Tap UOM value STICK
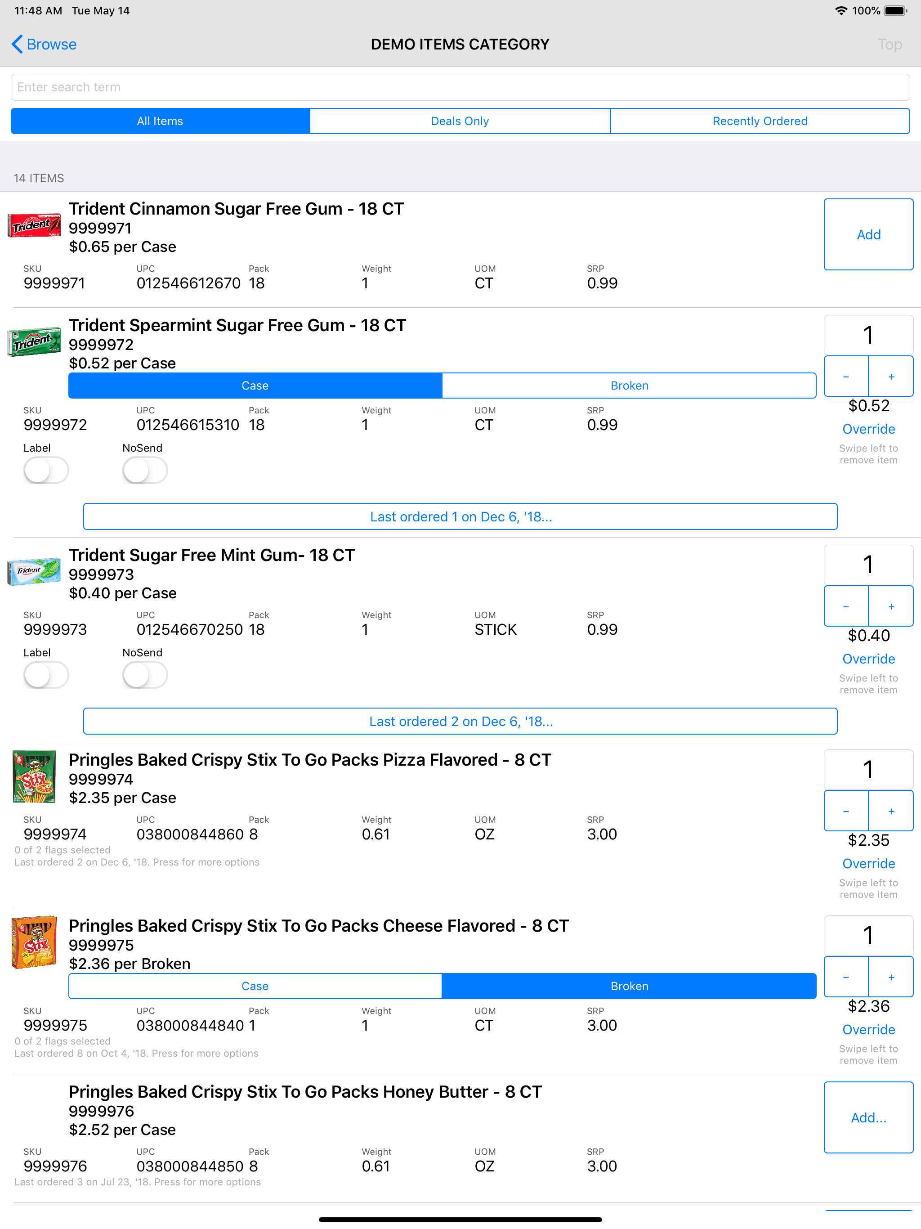Viewport: 921px width, 1229px height. pos(496,629)
